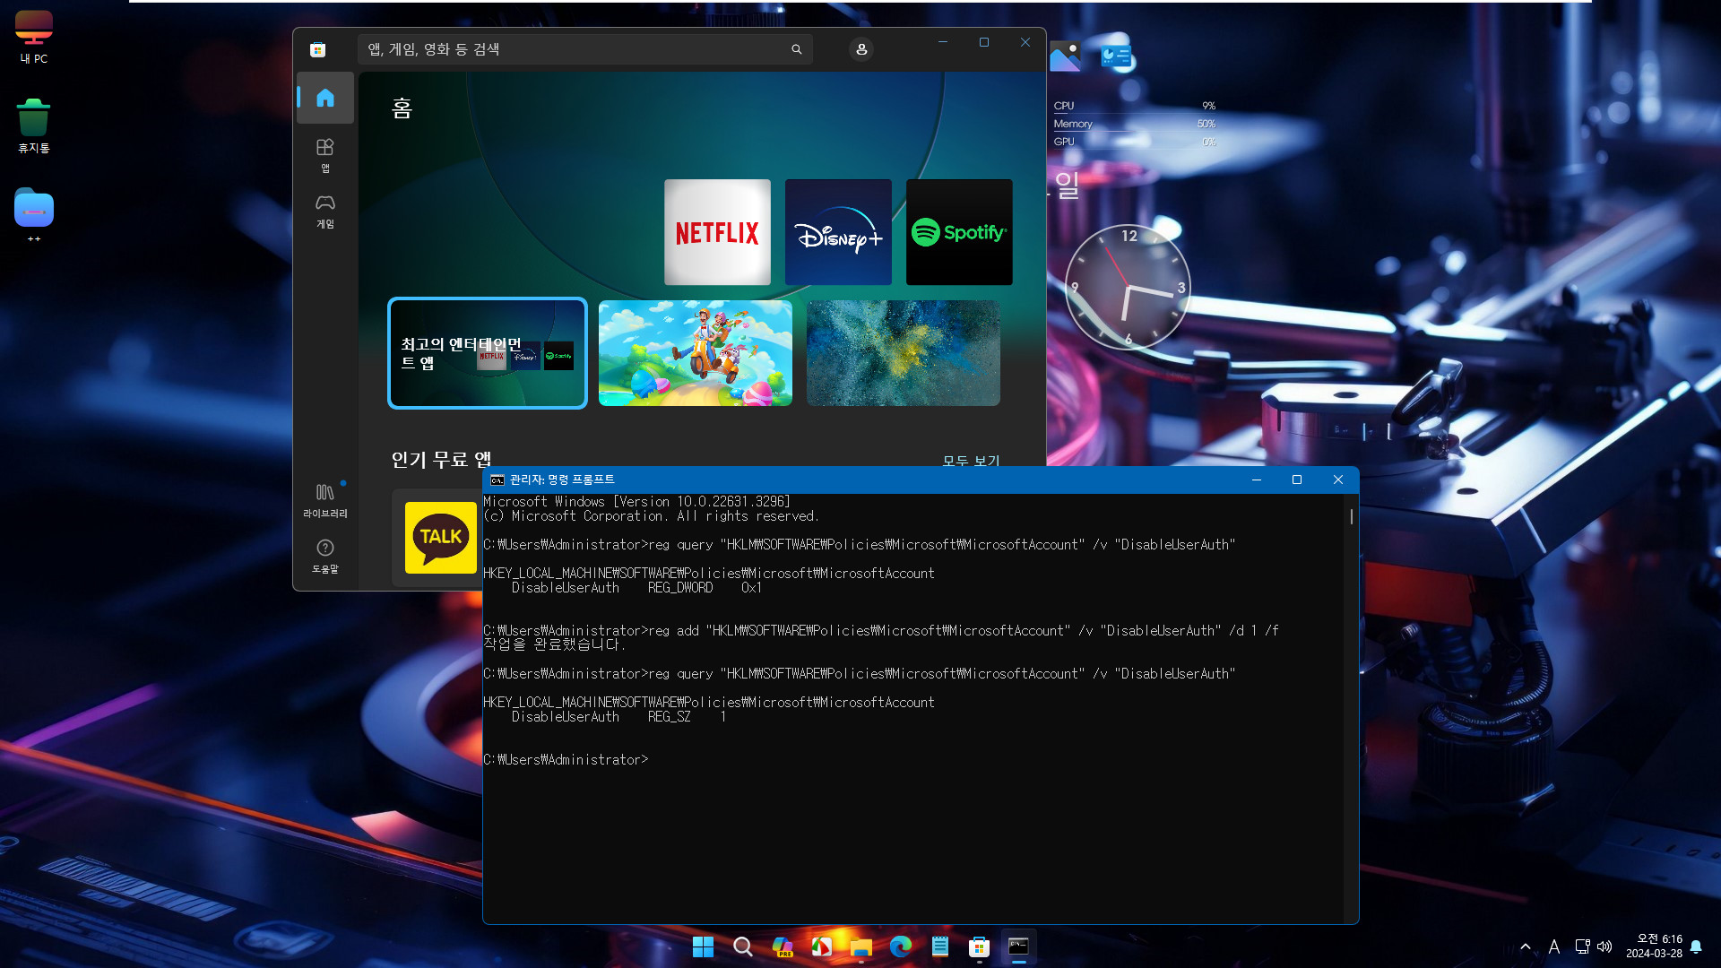
Task: Open the Apps section in Store sidebar
Action: click(x=325, y=155)
